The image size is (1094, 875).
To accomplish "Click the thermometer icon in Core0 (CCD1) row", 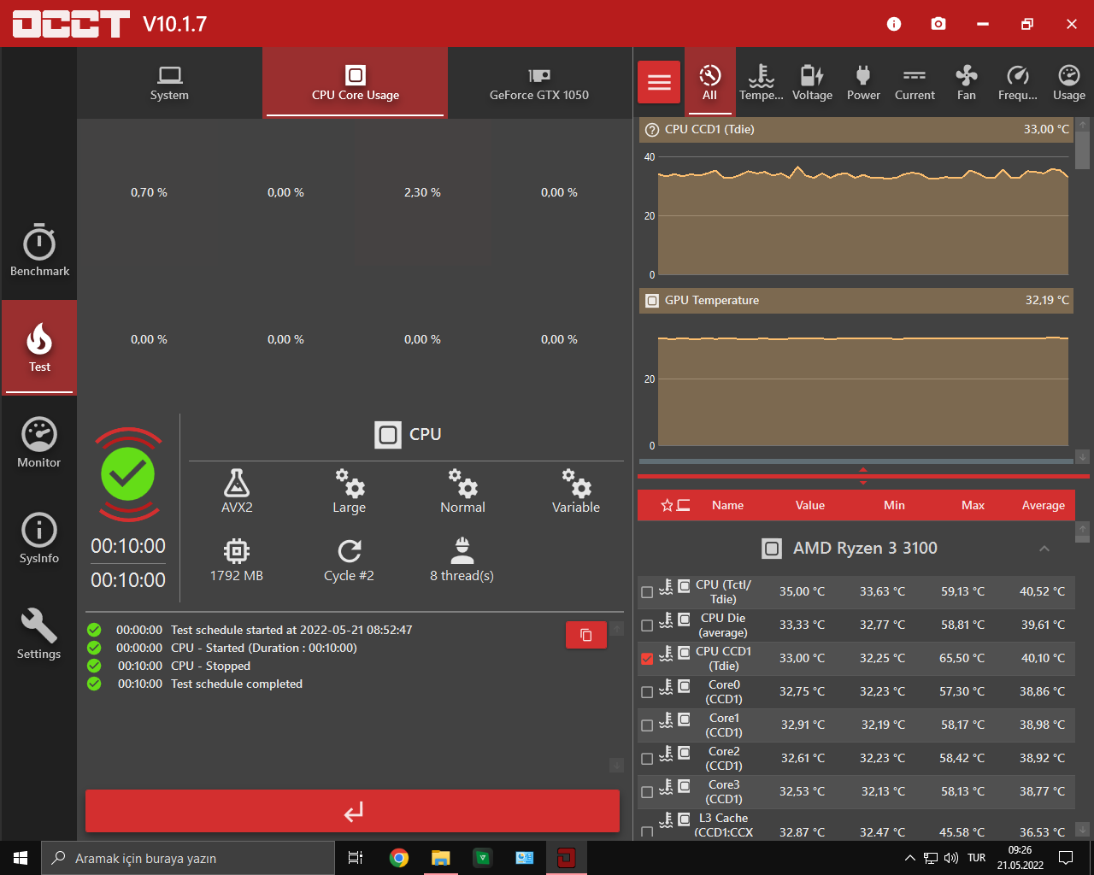I will pos(667,686).
